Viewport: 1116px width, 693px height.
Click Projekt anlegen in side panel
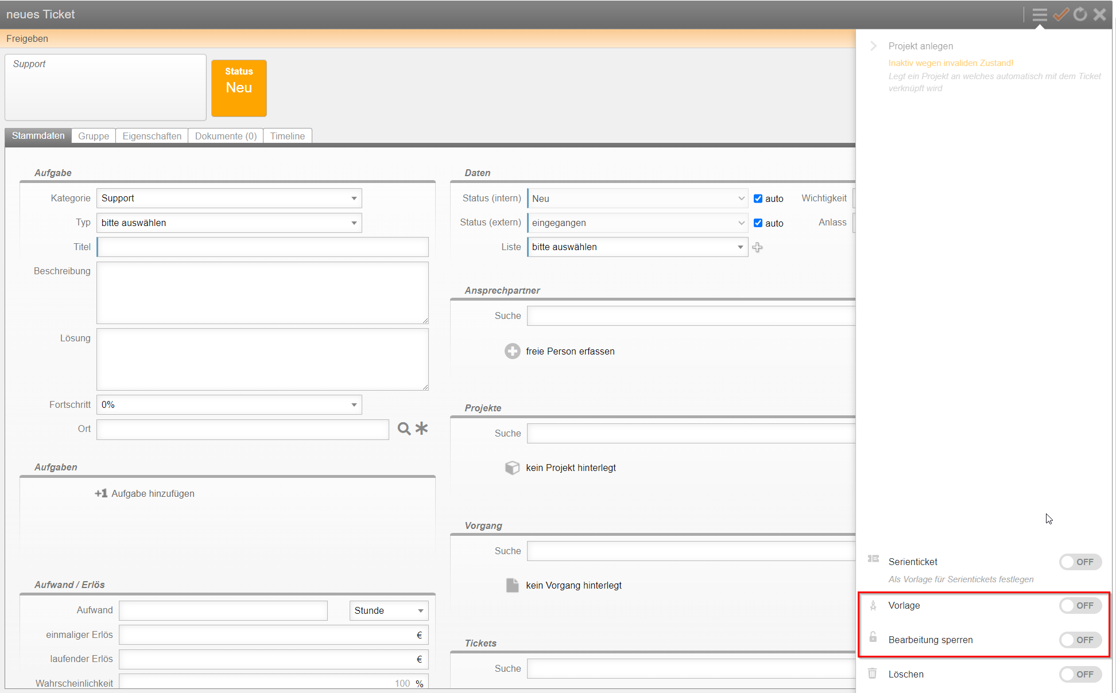pyautogui.click(x=921, y=46)
